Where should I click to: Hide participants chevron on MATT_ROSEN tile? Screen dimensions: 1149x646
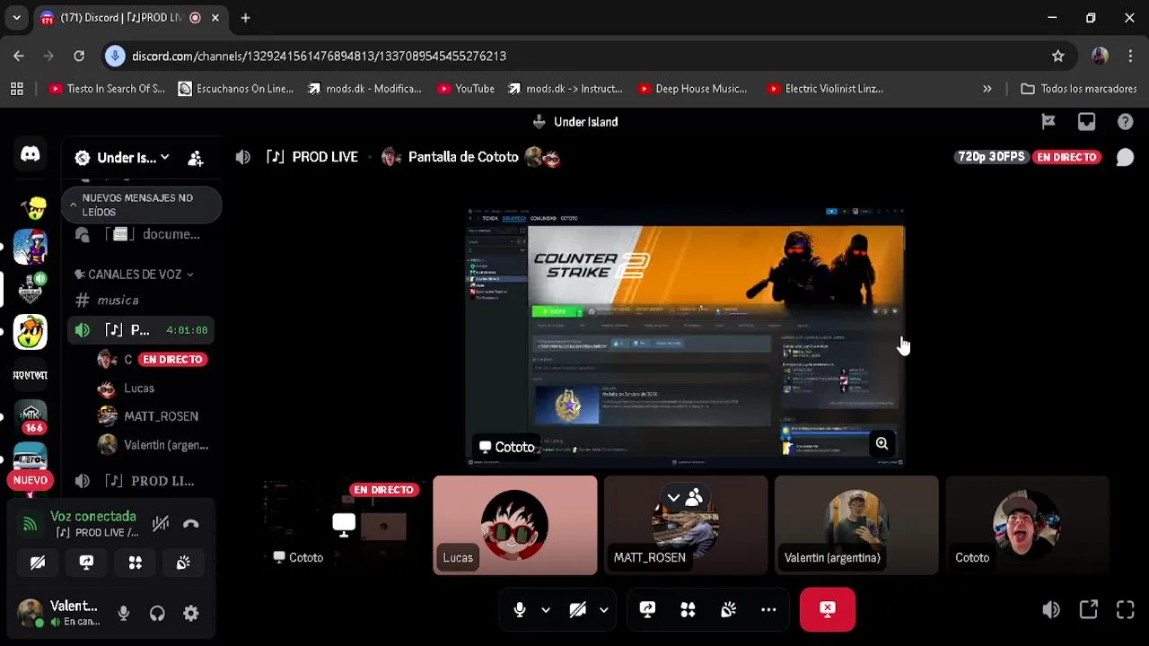click(x=673, y=497)
